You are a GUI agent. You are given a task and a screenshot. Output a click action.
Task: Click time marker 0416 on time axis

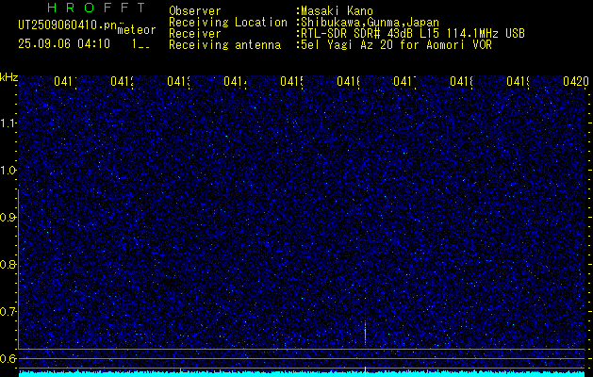[x=348, y=81]
